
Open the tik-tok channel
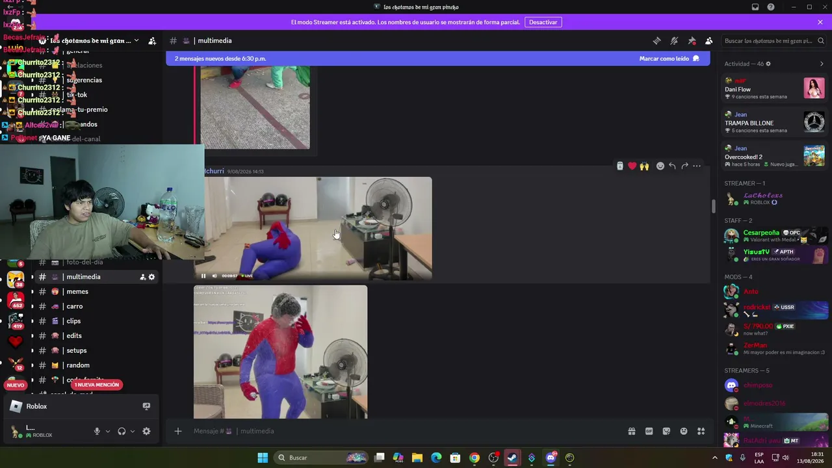point(77,95)
